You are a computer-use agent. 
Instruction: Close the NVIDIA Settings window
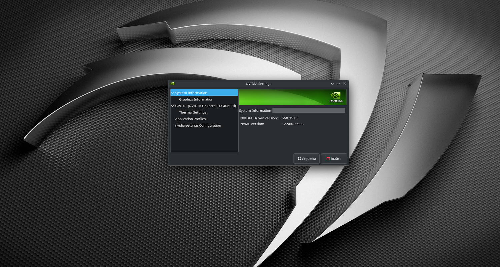345,84
